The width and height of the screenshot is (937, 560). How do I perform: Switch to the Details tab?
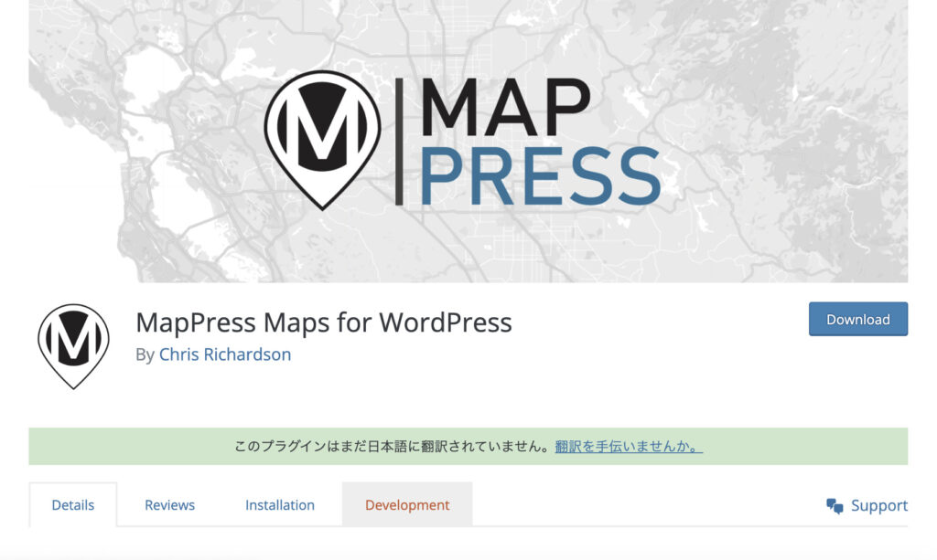73,505
